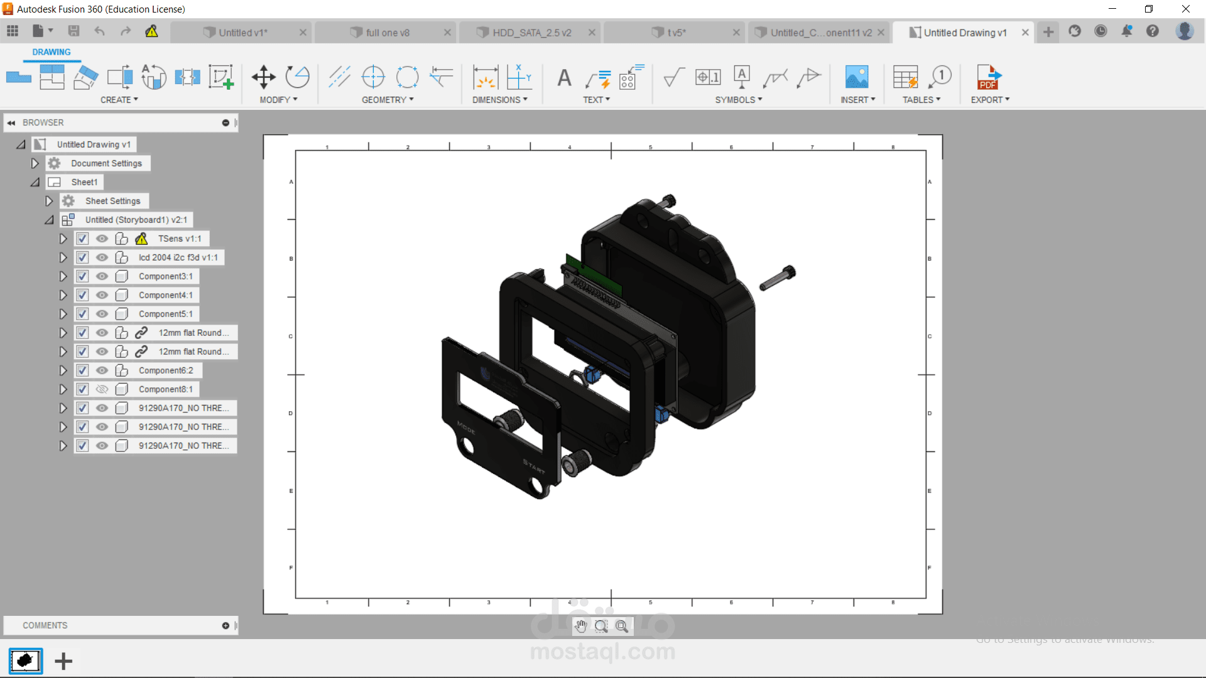This screenshot has height=678, width=1206.
Task: Click the Table icon in Tables
Action: tap(905, 78)
